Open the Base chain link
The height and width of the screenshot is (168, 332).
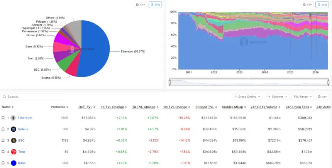pos(22,163)
